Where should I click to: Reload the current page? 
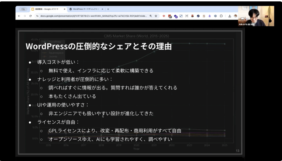(x=31, y=16)
